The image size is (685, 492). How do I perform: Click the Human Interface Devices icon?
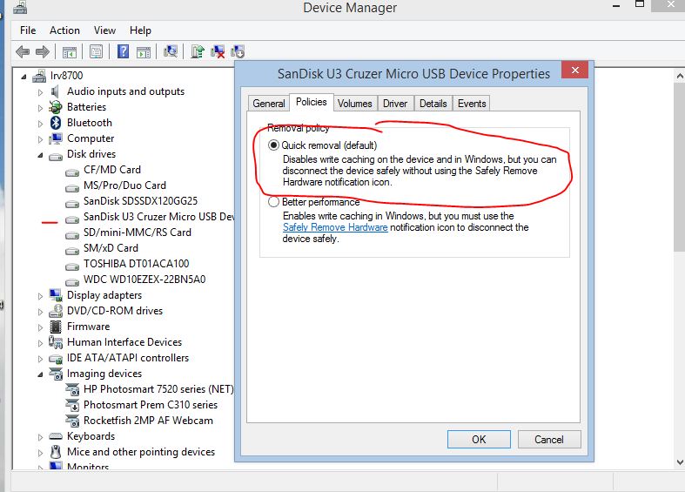[x=56, y=342]
